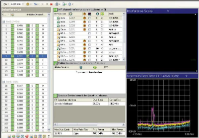The image size is (199, 138).
Task: Check the box in the eighth WiFi device row
Action: click(89, 45)
